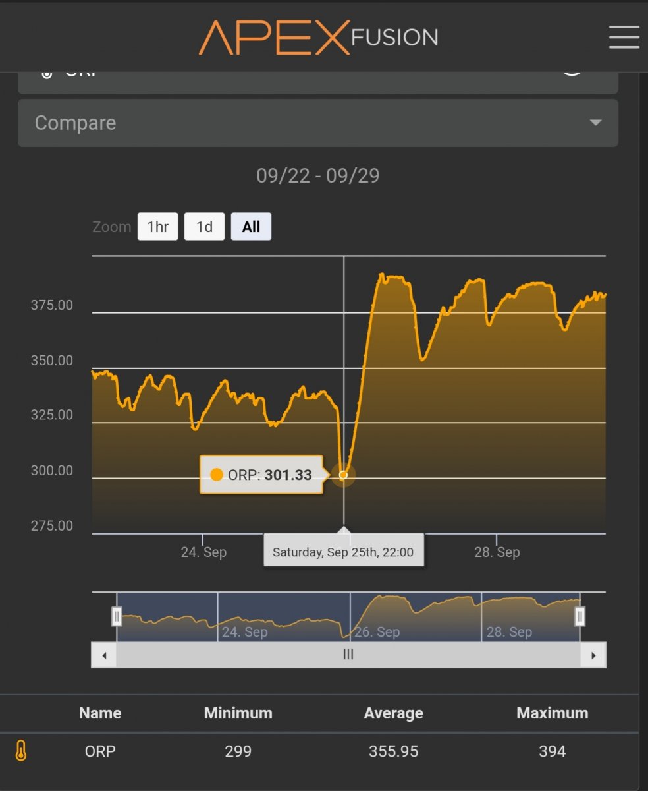
Task: Open the Compare dropdown
Action: pyautogui.click(x=317, y=123)
